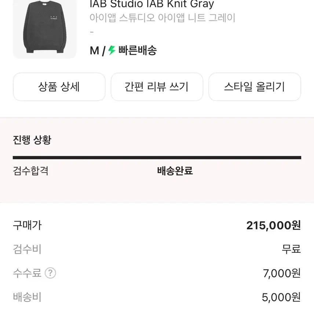
Task: Select the 스타일 올리기 button
Action: pos(255,87)
